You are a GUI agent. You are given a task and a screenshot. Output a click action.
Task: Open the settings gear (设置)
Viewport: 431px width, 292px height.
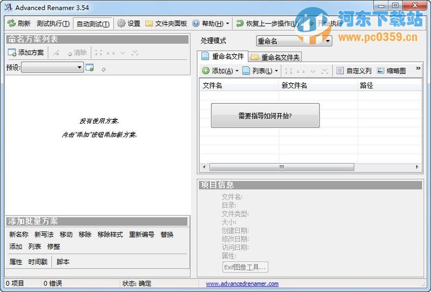[129, 23]
